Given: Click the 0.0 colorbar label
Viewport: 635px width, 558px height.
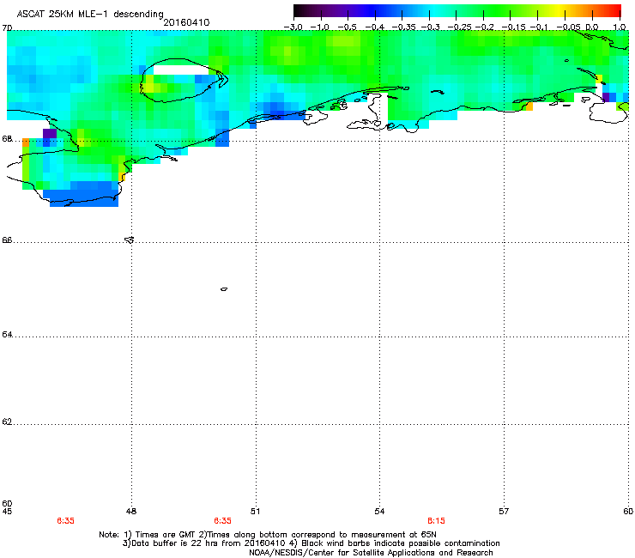Looking at the screenshot, I should (x=592, y=27).
